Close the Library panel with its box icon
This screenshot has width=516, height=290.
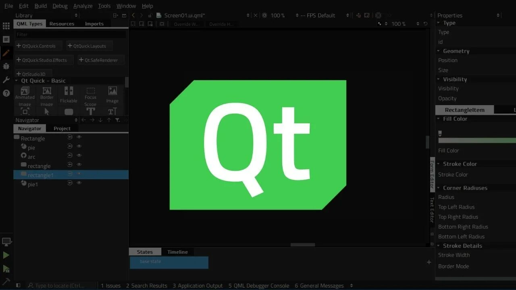(124, 15)
